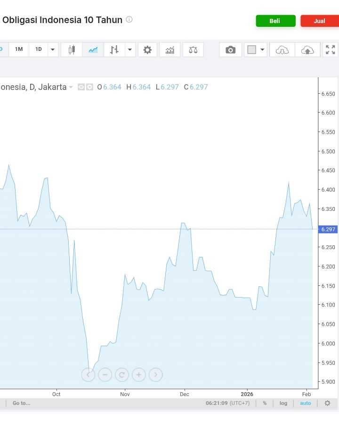Click the Feb label on time axis
The height and width of the screenshot is (428, 339).
[307, 394]
